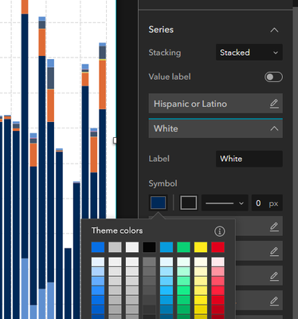The image size is (298, 319).
Task: Open the outline color swatch
Action: [189, 203]
